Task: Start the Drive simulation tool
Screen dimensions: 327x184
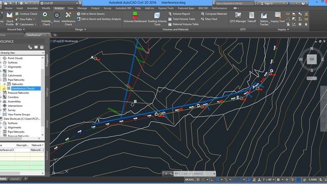Action: (57, 17)
